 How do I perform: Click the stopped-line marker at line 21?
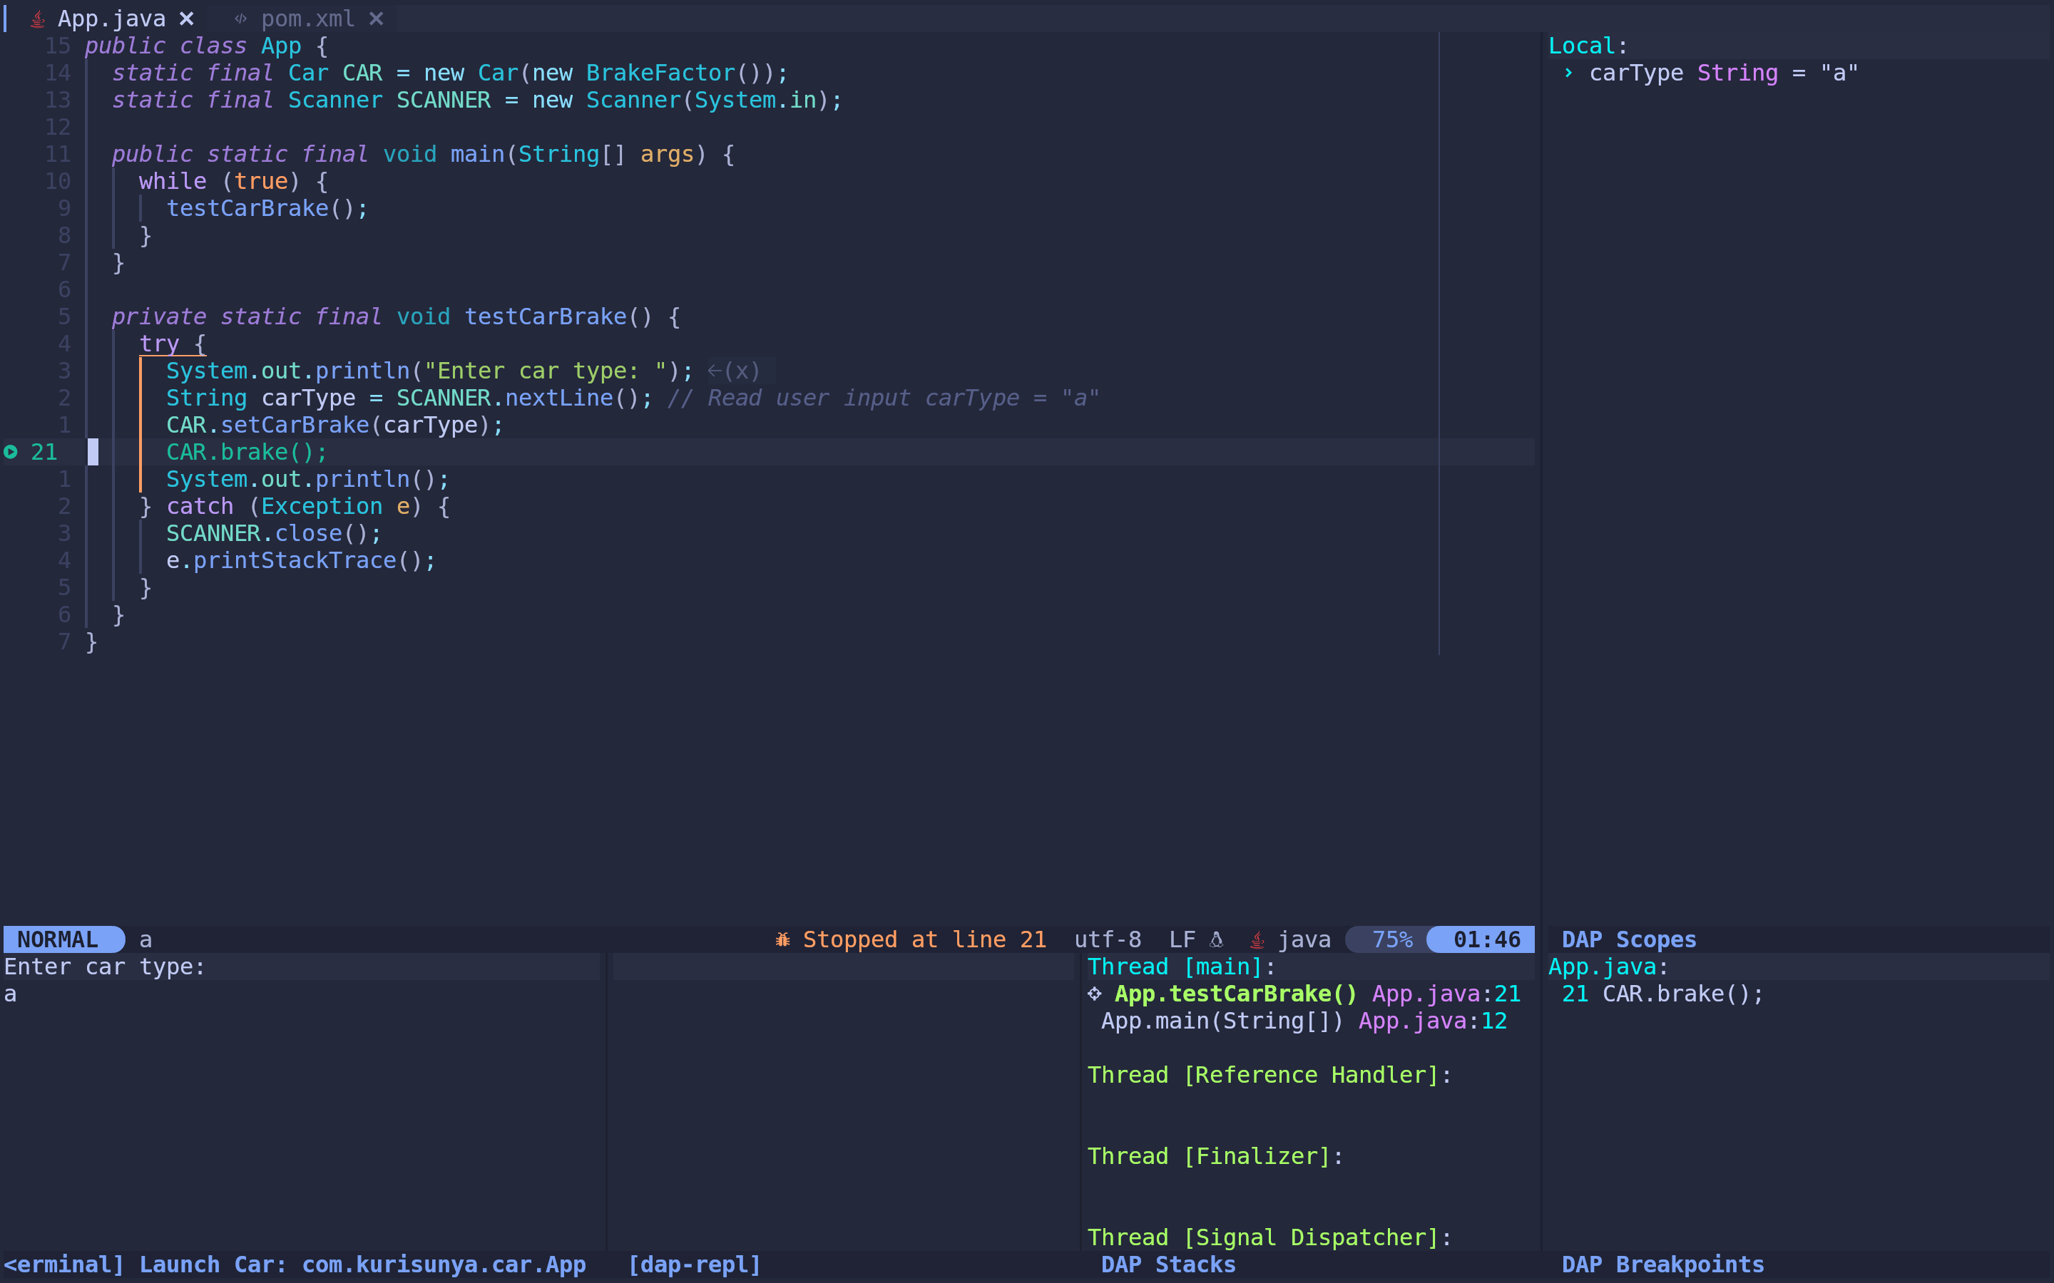point(11,453)
